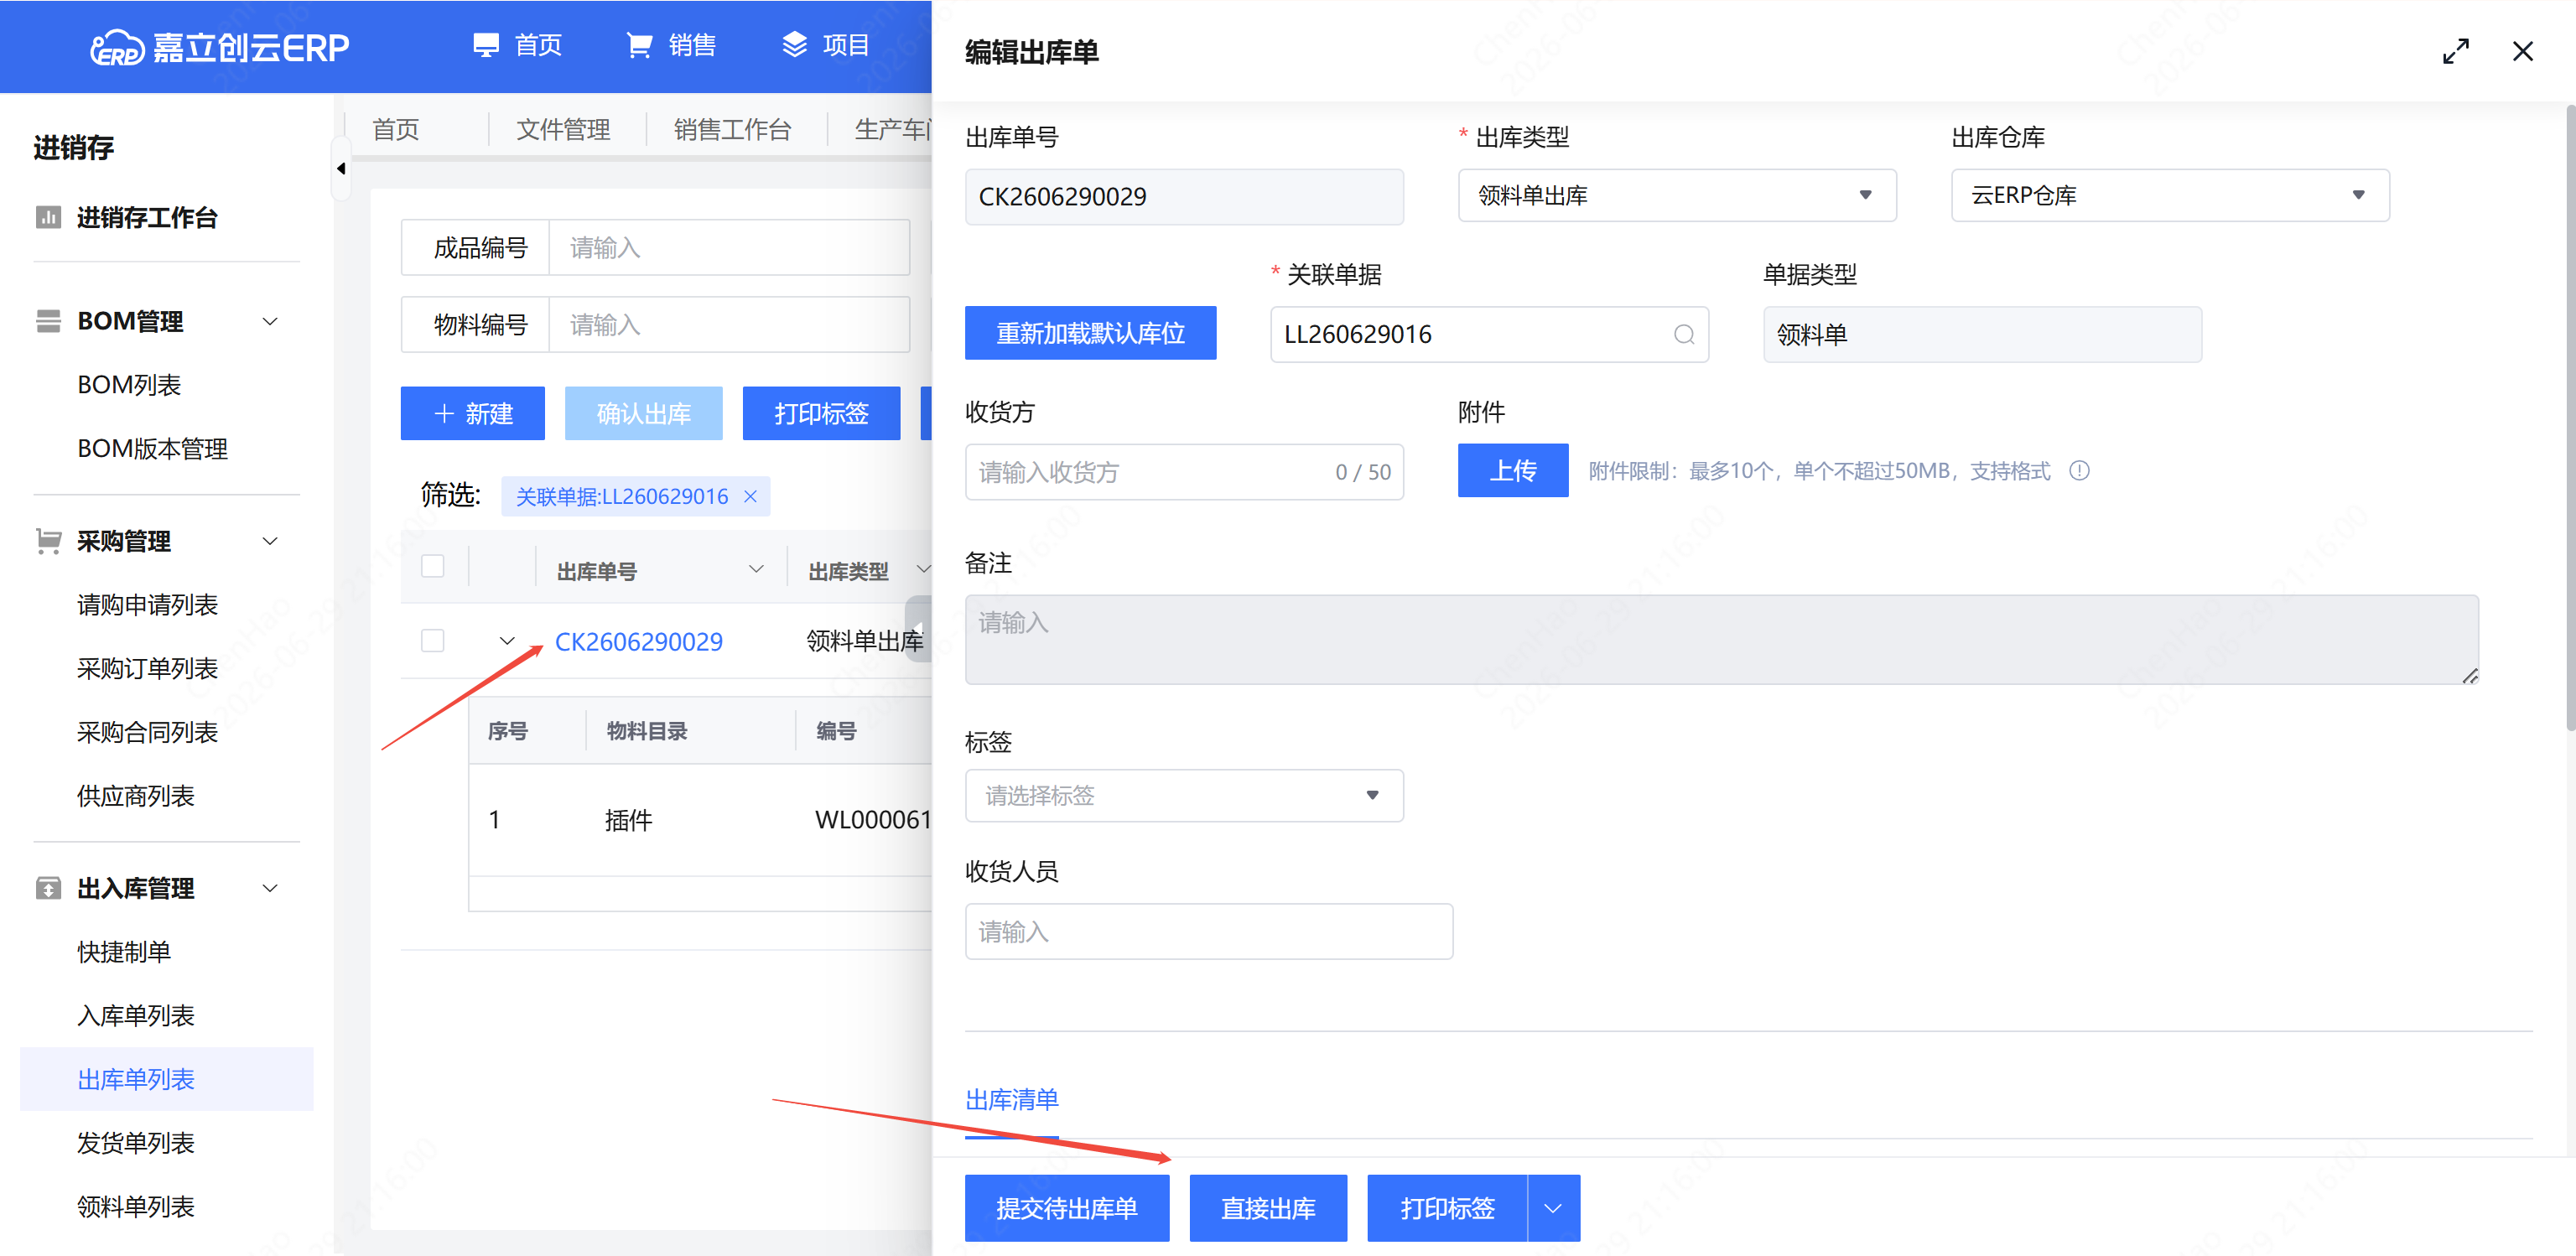
Task: Open the 出库仓库 dropdown 云ERP仓库
Action: point(2170,195)
